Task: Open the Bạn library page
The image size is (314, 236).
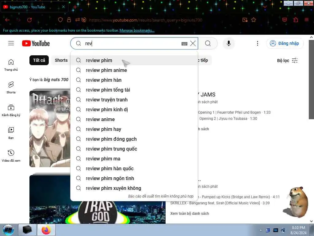Action: [11, 133]
